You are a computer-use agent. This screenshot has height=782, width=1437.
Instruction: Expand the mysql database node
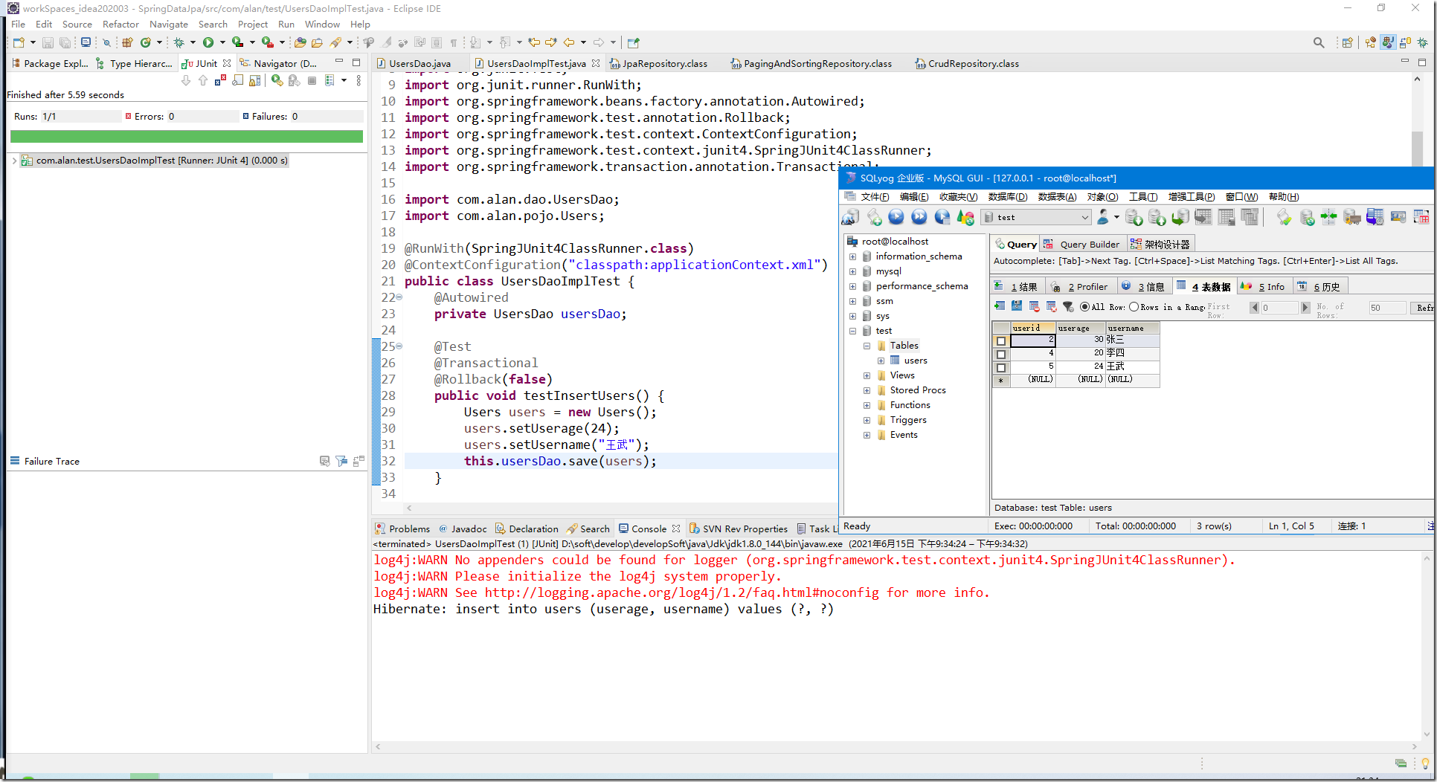(852, 271)
